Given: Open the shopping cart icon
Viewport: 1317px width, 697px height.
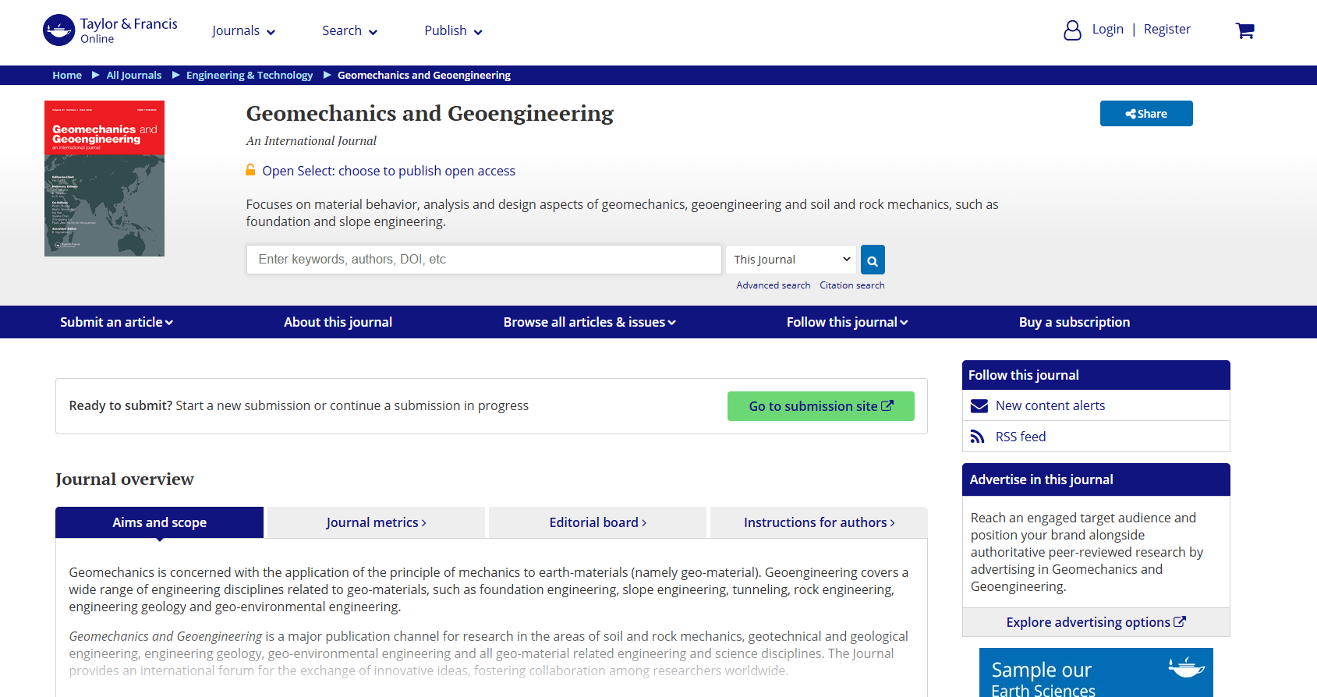Looking at the screenshot, I should [x=1244, y=30].
